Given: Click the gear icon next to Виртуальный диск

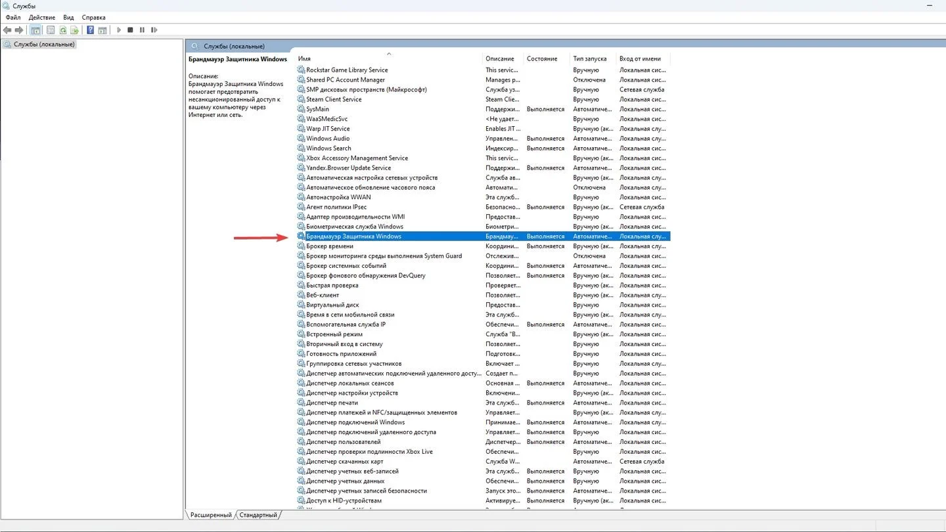Looking at the screenshot, I should [301, 305].
